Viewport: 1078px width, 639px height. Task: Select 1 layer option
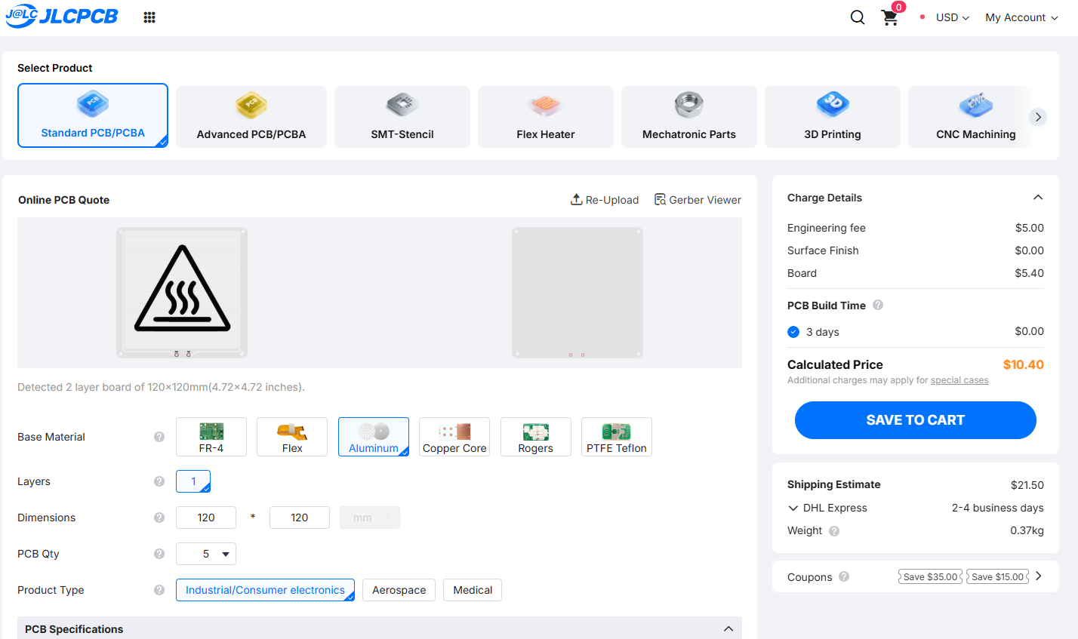tap(193, 481)
